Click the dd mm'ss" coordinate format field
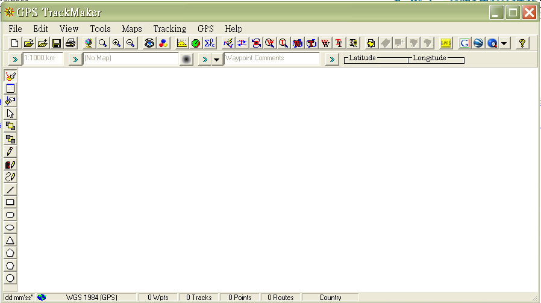This screenshot has width=541, height=303. tap(19, 298)
